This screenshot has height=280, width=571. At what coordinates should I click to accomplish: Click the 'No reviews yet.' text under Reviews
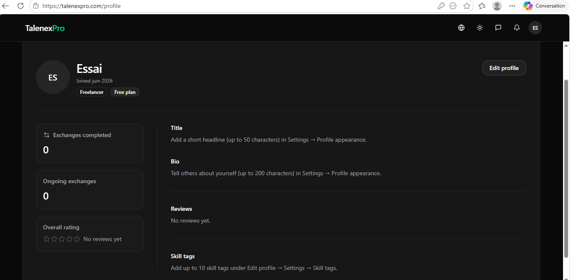[191, 220]
